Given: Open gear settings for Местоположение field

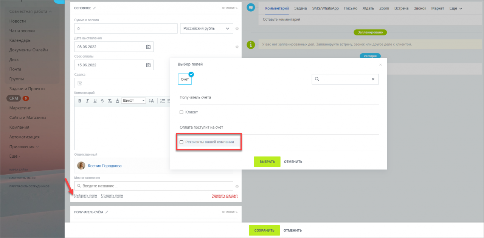Looking at the screenshot, I should 237,186.
